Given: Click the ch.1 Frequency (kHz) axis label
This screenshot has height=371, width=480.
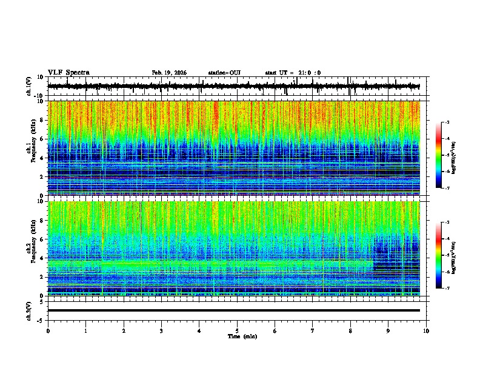Looking at the screenshot, I should (x=31, y=141).
